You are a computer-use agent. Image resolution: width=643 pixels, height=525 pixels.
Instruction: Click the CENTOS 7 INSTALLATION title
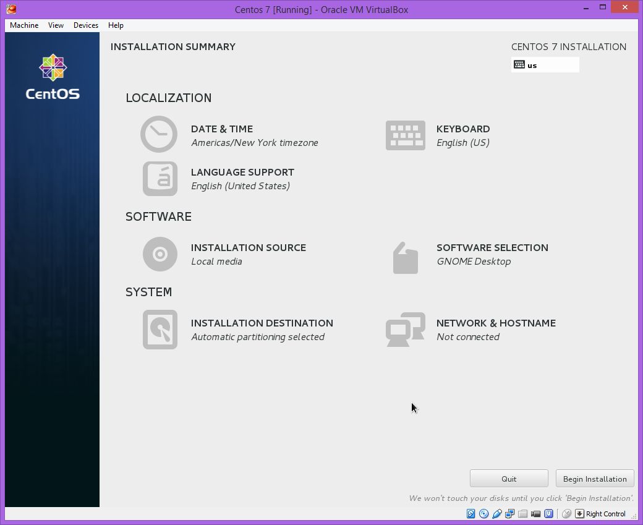(569, 47)
